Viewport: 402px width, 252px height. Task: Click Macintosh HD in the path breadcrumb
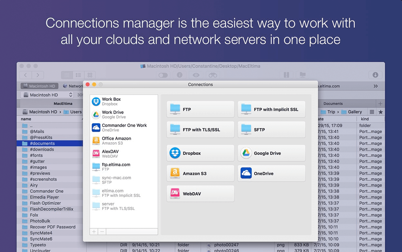click(40, 112)
